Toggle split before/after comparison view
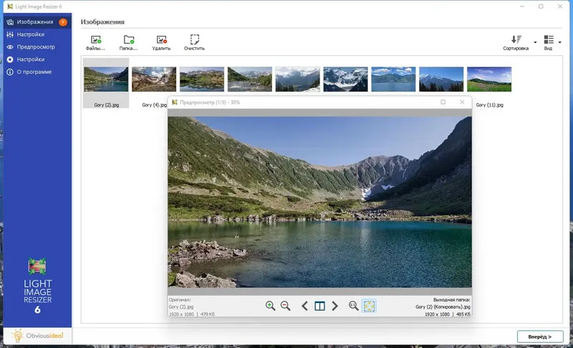573x348 pixels. [319, 306]
